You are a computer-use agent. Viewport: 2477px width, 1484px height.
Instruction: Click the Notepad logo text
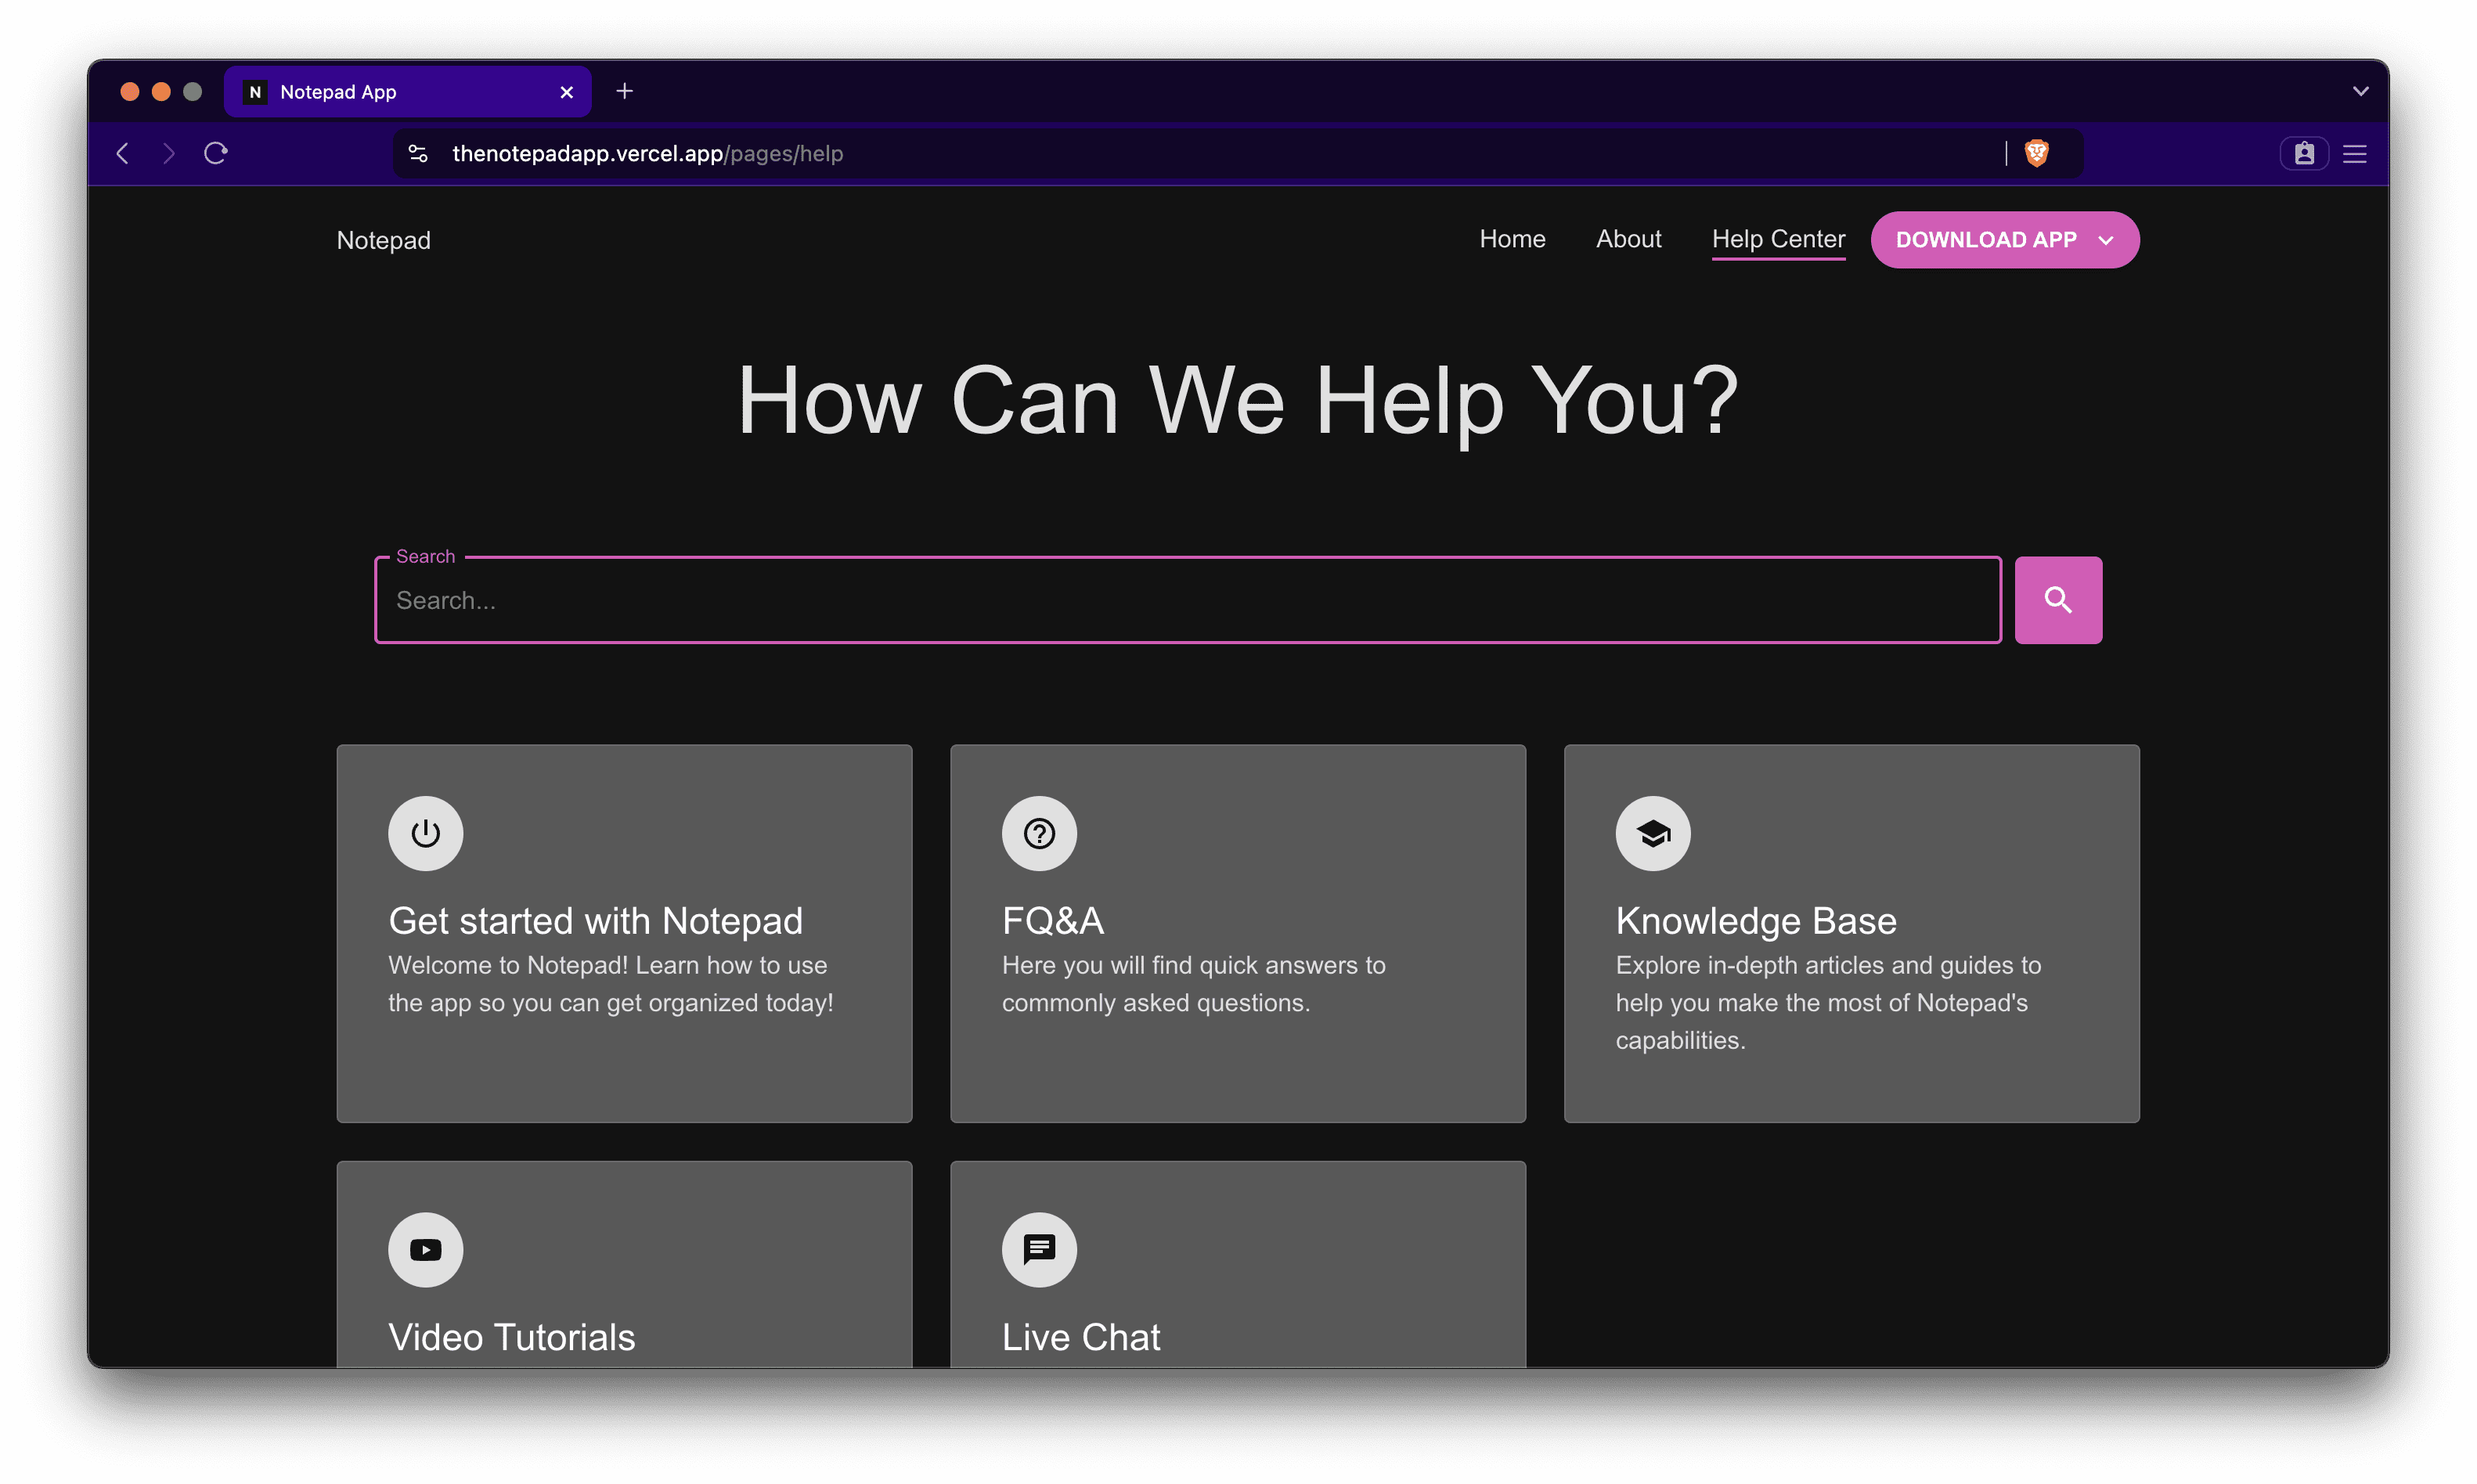coord(383,240)
